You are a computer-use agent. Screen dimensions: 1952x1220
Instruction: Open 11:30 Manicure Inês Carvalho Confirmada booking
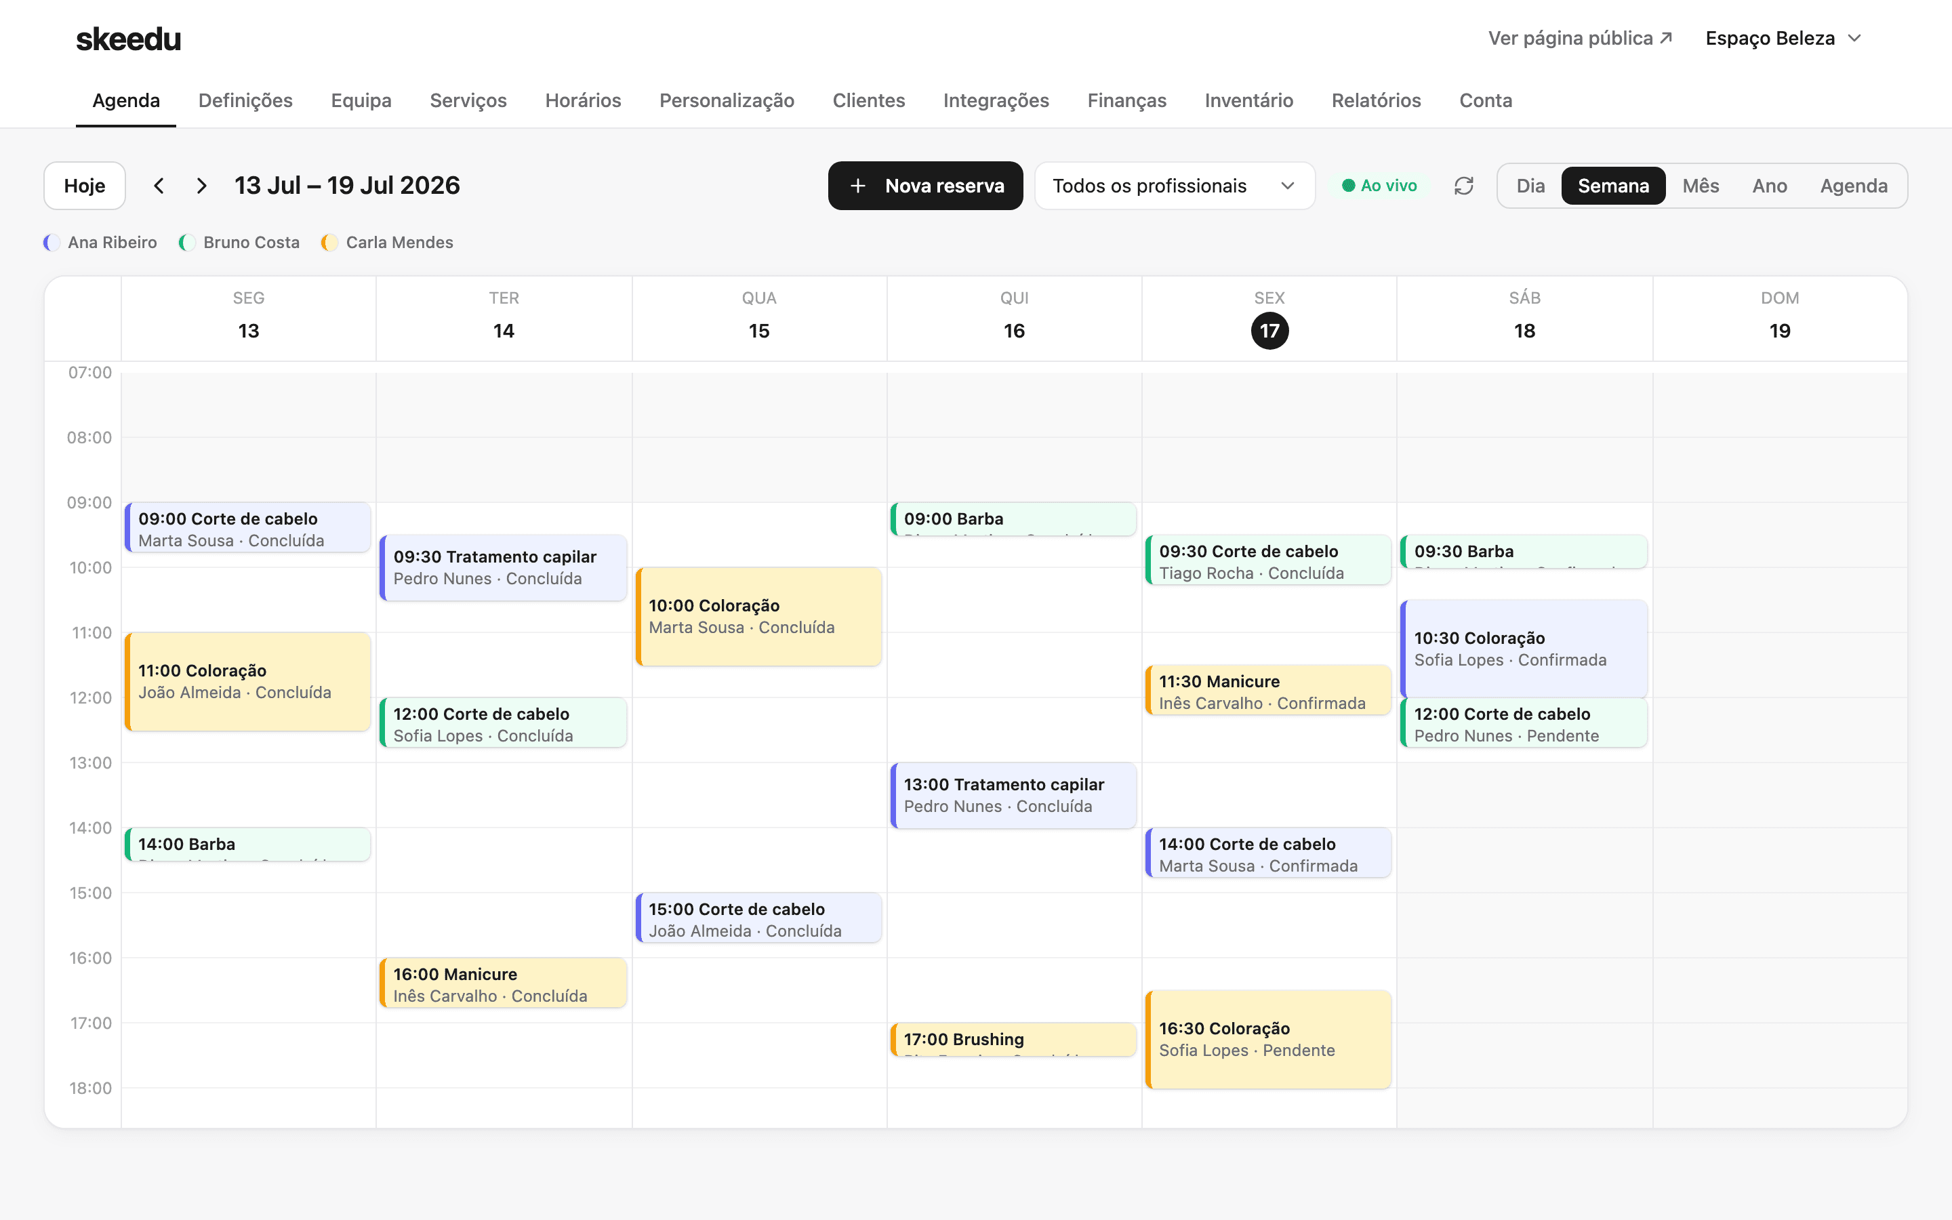1268,691
